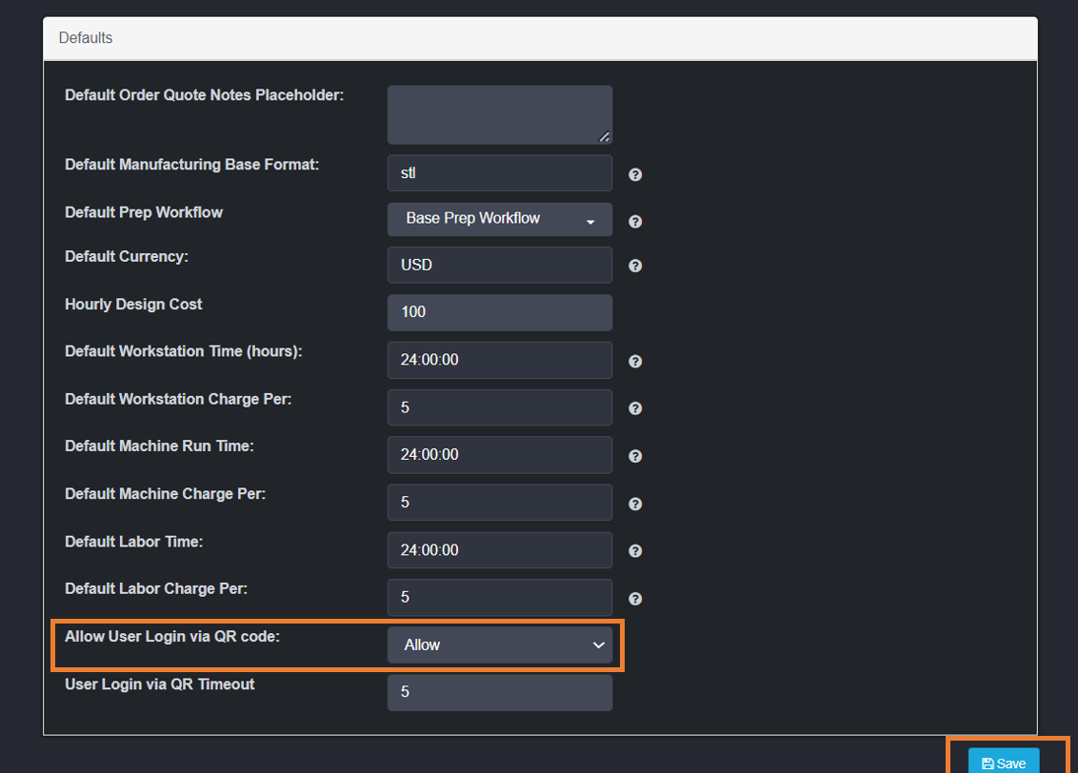
Task: Click help icon next to Workstation Charge Per
Action: 635,408
